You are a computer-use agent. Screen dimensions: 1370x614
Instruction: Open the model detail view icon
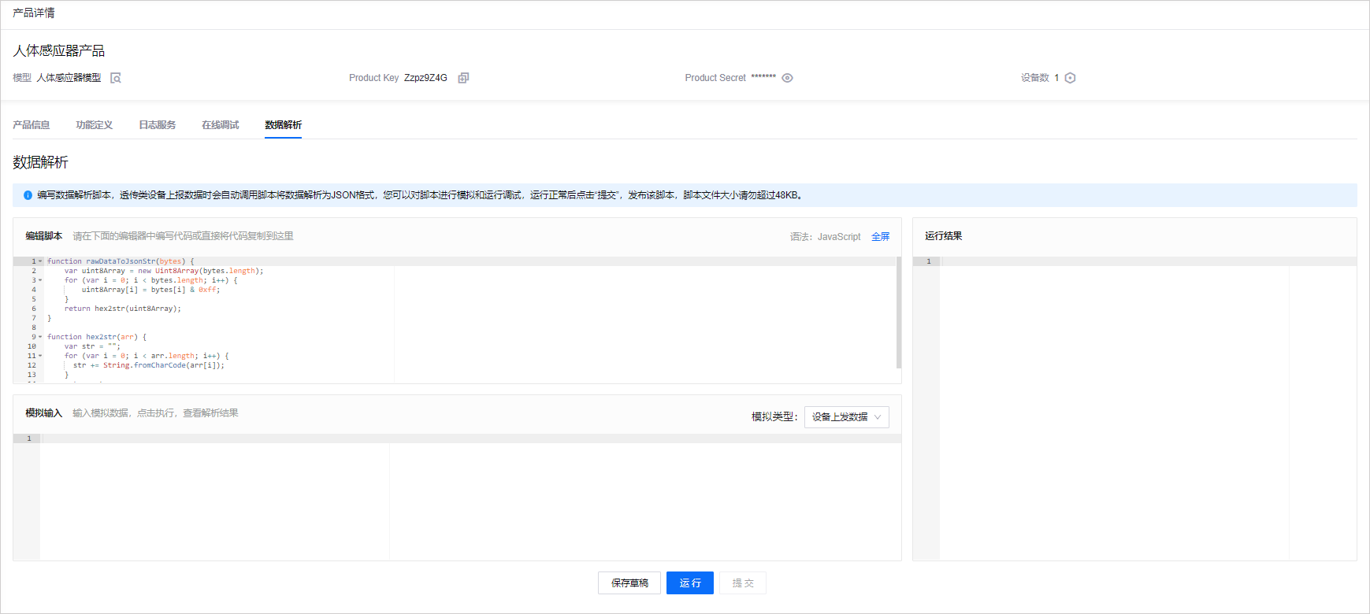[116, 78]
